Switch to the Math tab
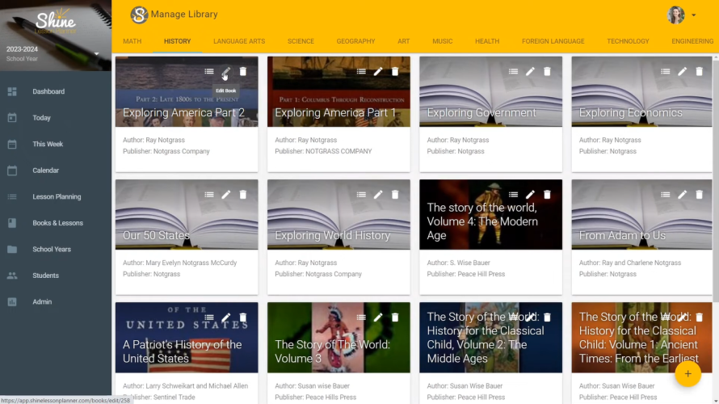 point(132,41)
